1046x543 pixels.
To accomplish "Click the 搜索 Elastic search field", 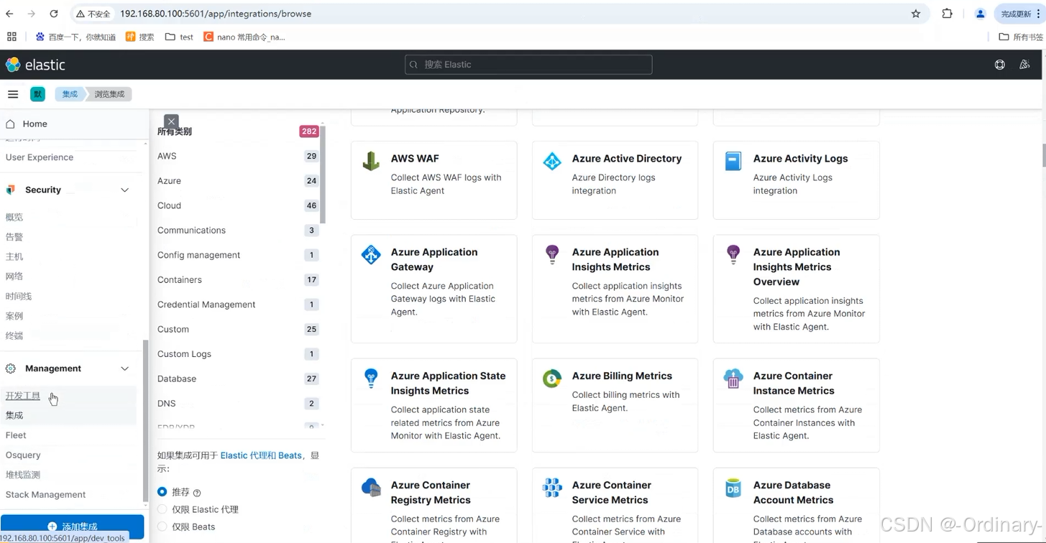I will pyautogui.click(x=528, y=65).
